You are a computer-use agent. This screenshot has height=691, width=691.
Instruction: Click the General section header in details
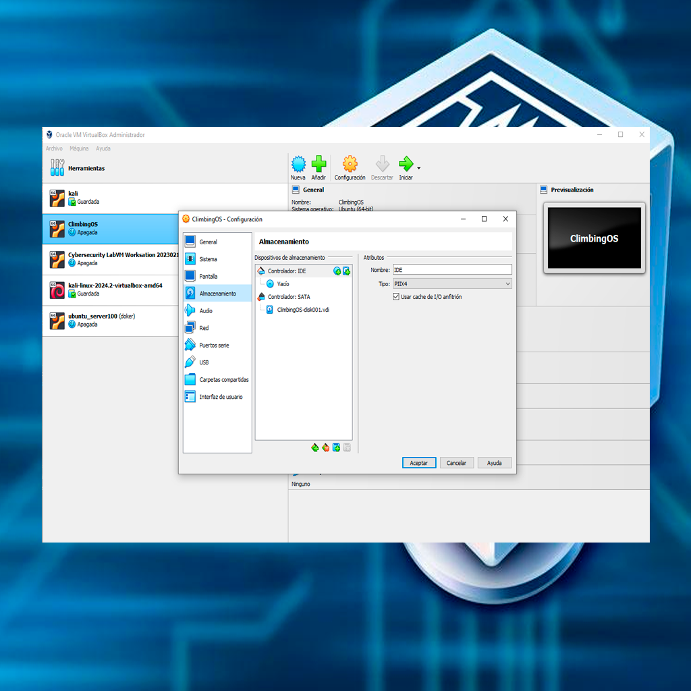(x=313, y=190)
